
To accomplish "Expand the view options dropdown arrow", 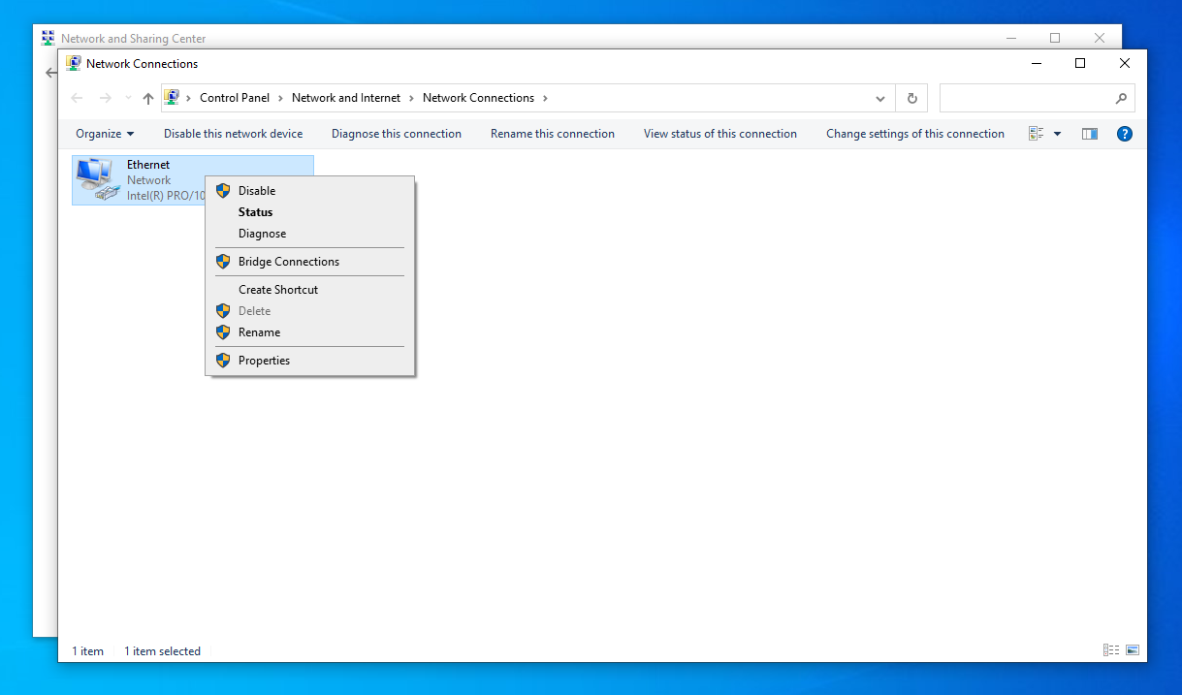I will 1057,134.
